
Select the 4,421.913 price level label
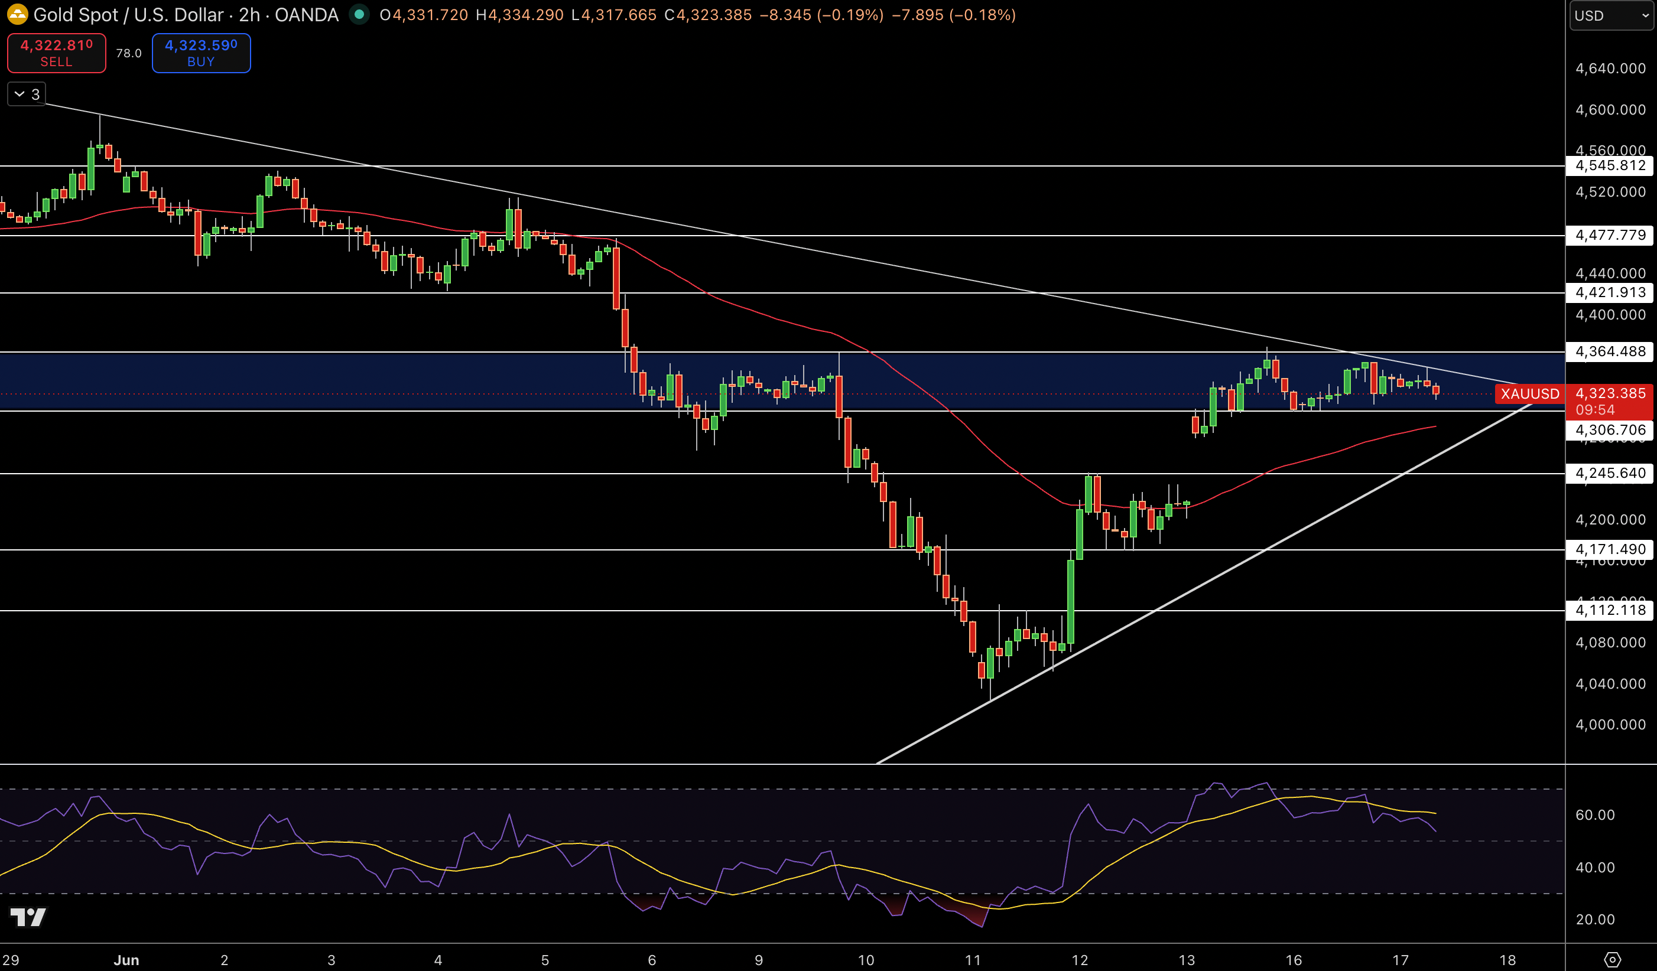click(1610, 292)
